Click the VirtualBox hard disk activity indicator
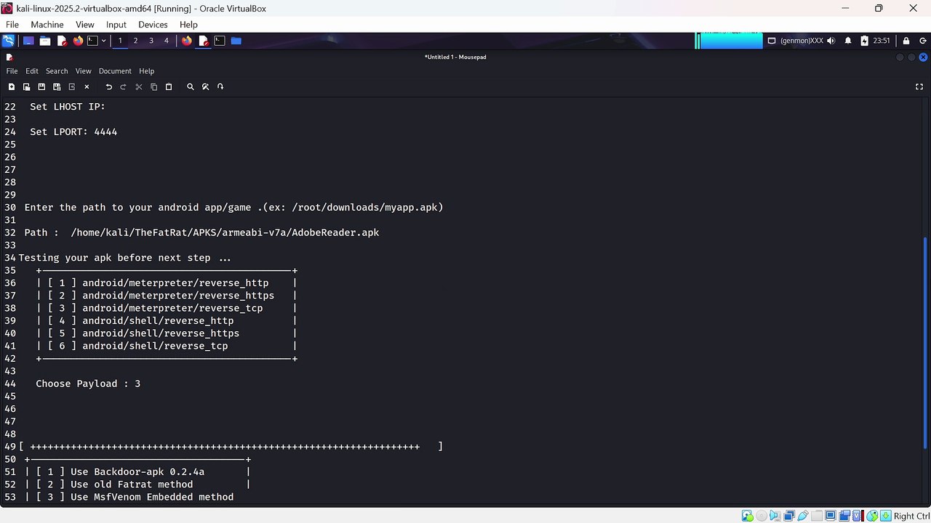The height and width of the screenshot is (523, 931). coord(747,516)
